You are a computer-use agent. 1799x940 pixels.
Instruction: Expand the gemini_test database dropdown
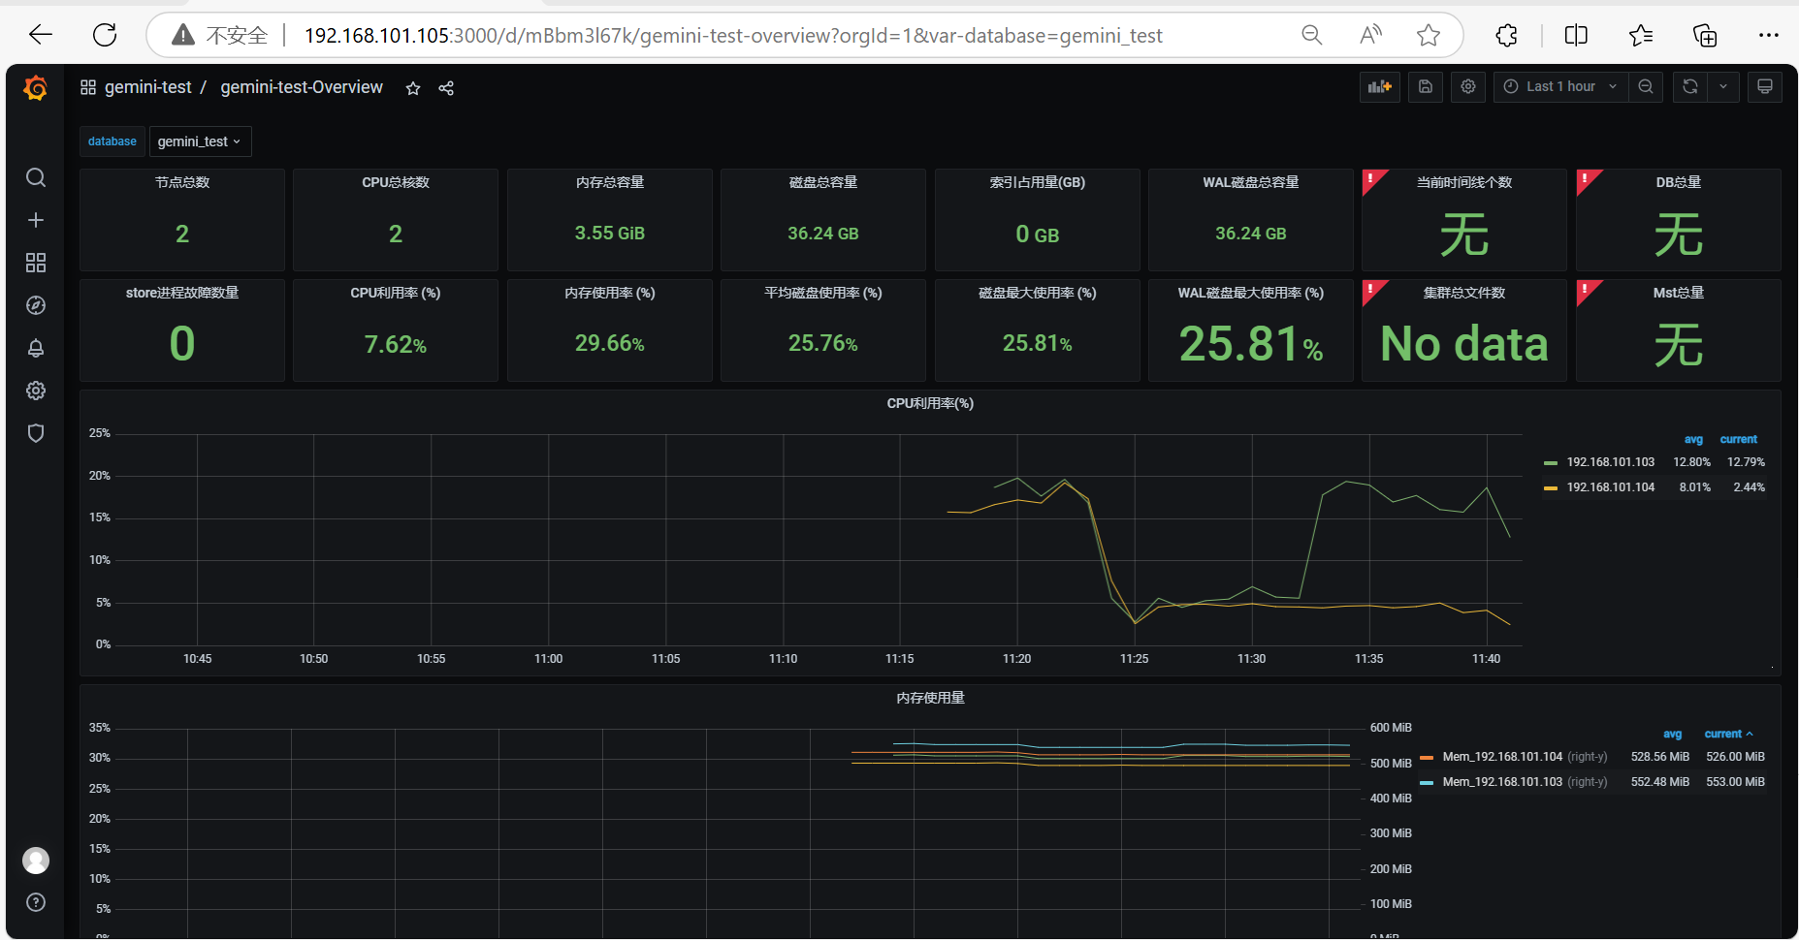pos(200,141)
